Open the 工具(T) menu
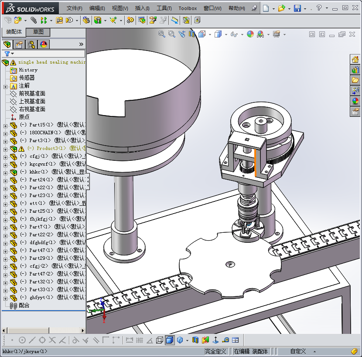 164,8
